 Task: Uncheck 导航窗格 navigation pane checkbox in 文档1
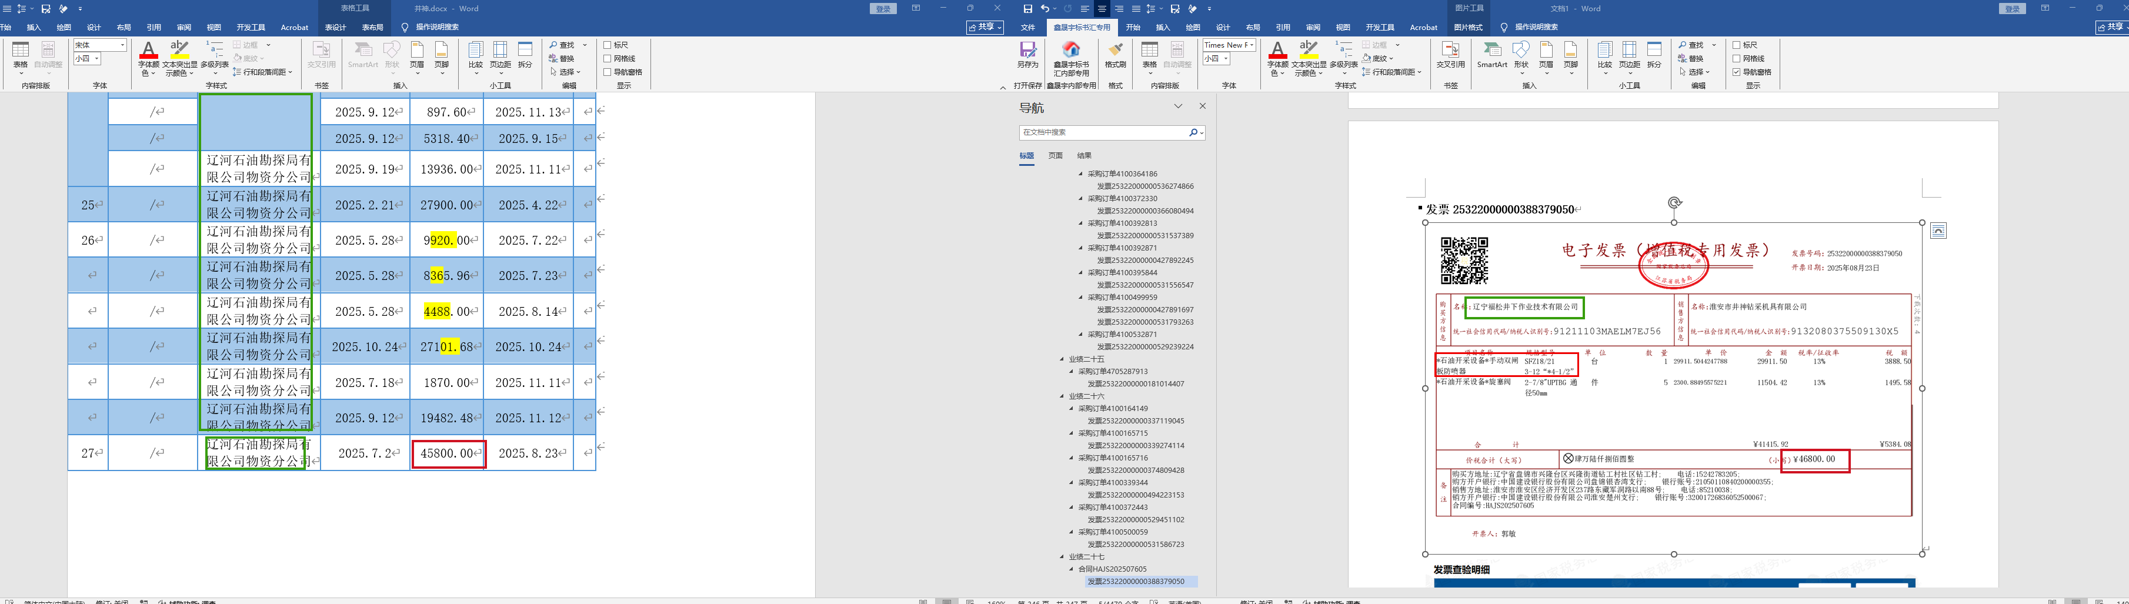(x=1736, y=72)
